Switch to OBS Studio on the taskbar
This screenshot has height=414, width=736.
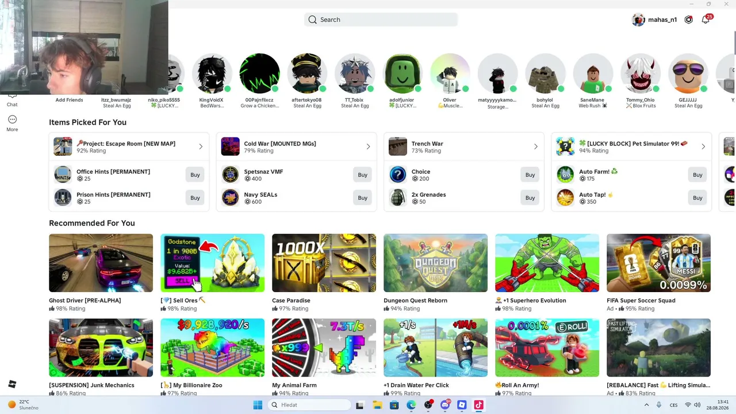click(x=428, y=405)
